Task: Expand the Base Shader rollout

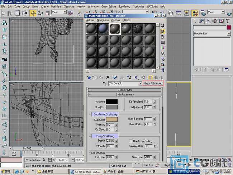Action: click(124, 90)
